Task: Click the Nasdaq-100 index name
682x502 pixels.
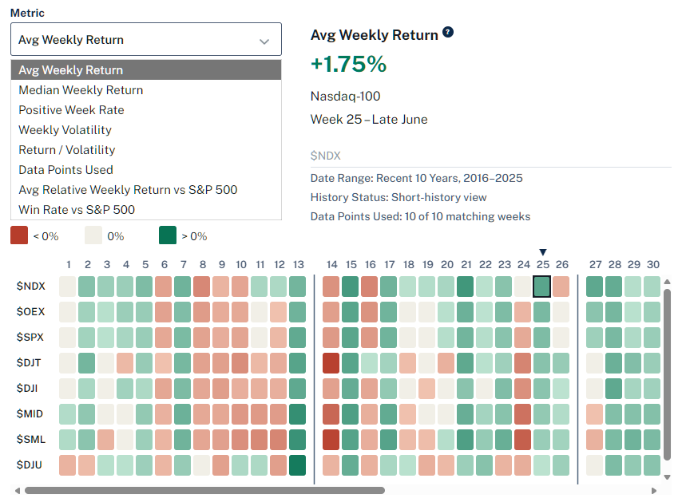Action: coord(345,96)
